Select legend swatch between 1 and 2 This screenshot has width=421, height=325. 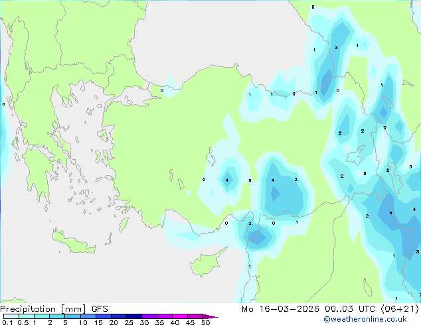[x=42, y=316]
